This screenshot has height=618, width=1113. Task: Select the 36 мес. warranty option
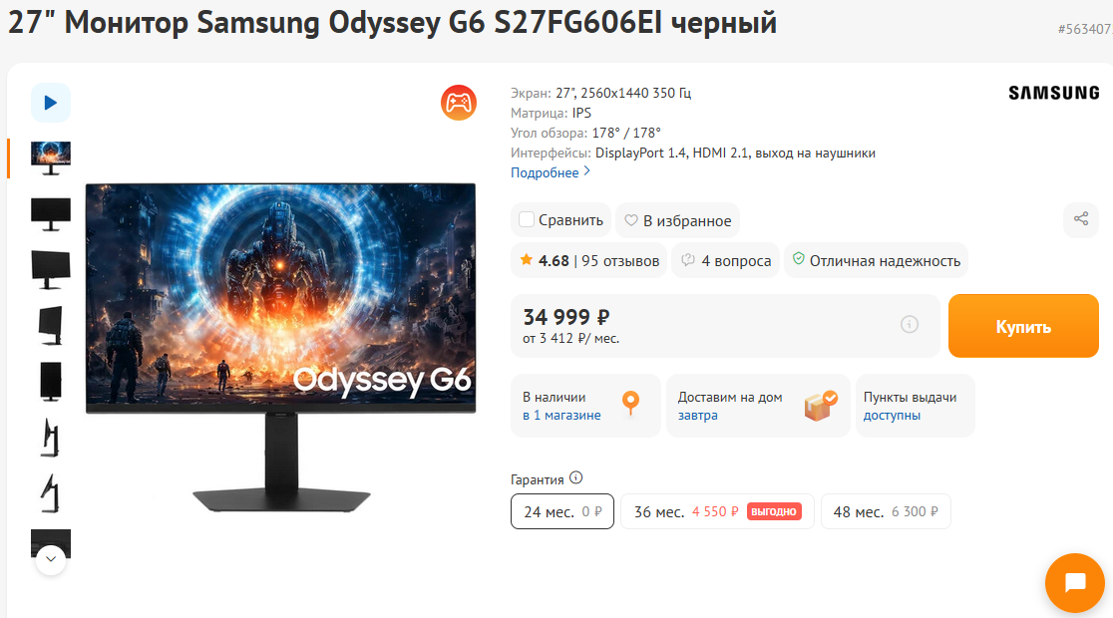point(716,511)
